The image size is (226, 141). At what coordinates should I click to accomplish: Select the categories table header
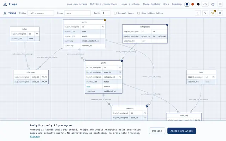(145, 27)
